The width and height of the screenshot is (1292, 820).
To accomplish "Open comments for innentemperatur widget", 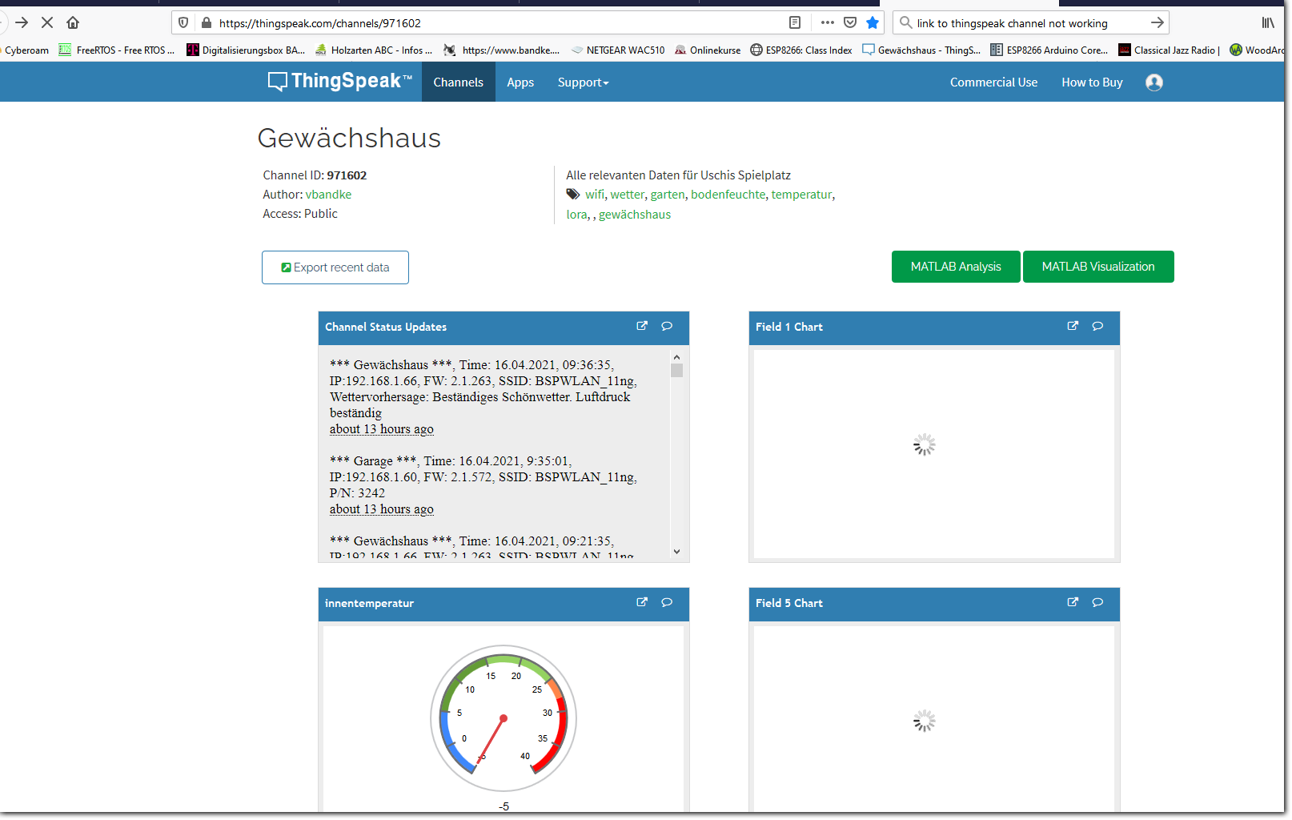I will pyautogui.click(x=667, y=602).
